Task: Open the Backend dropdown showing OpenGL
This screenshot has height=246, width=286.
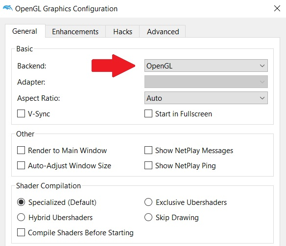Action: tap(206, 66)
